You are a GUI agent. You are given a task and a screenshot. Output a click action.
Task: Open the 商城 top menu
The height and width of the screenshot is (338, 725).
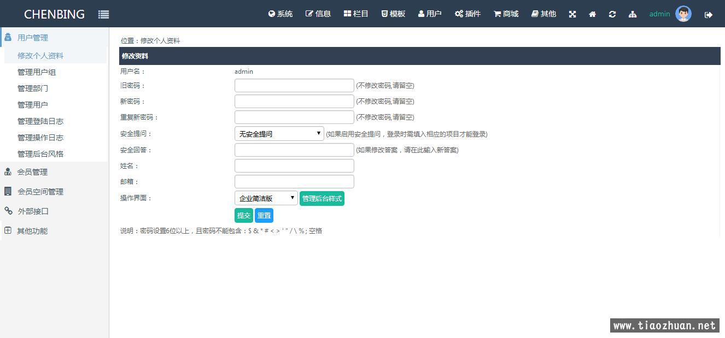pyautogui.click(x=506, y=14)
